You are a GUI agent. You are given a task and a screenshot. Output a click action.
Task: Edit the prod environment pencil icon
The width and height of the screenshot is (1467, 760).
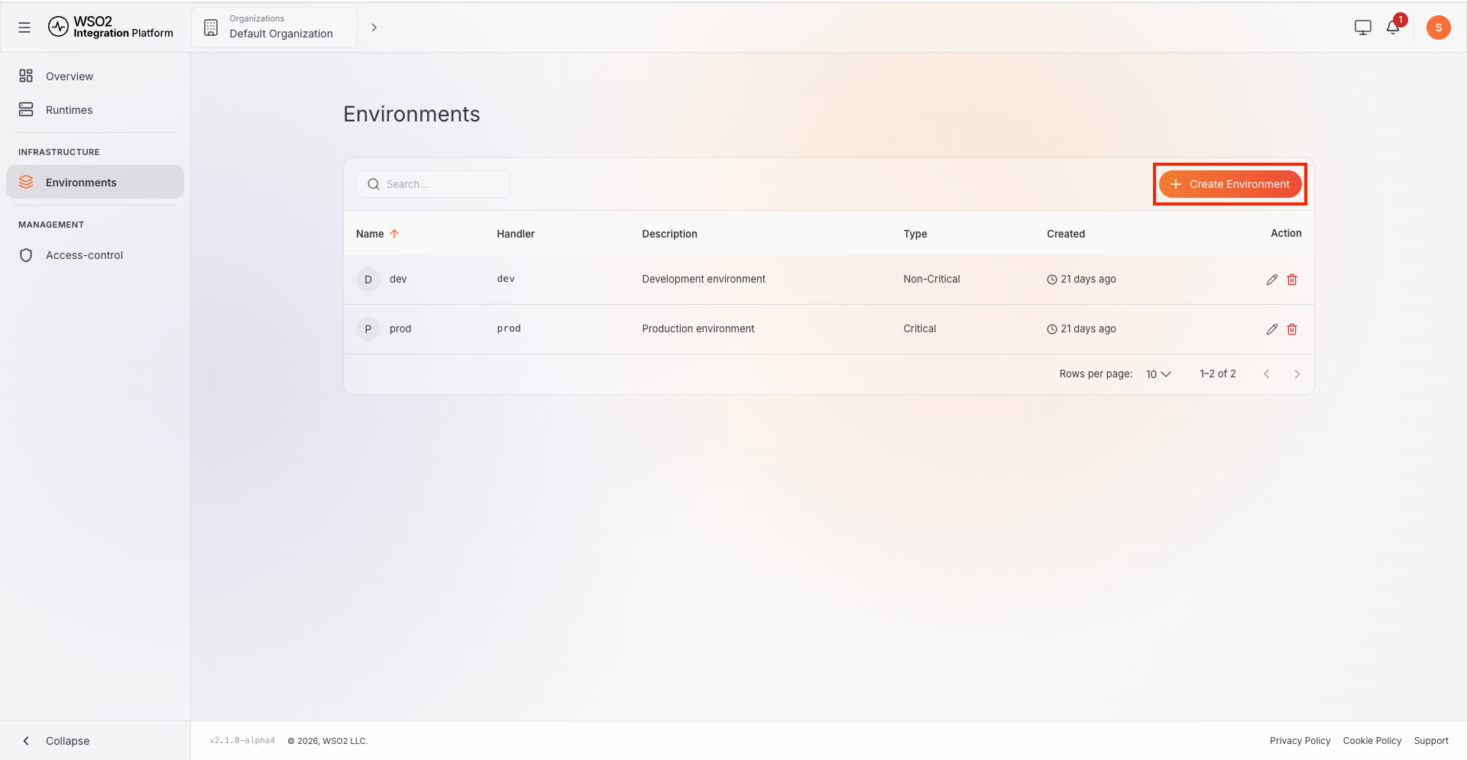pyautogui.click(x=1271, y=329)
